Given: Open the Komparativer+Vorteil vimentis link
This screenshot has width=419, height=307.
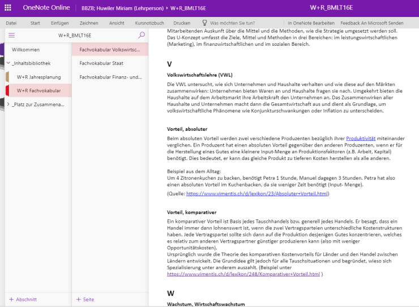Looking at the screenshot, I should 243,274.
